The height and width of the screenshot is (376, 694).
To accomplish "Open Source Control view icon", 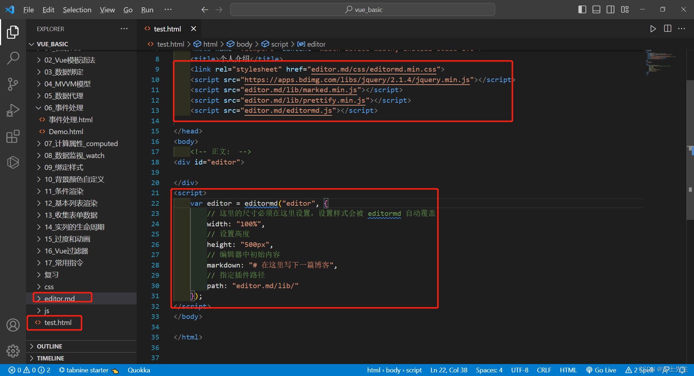I will tap(13, 84).
